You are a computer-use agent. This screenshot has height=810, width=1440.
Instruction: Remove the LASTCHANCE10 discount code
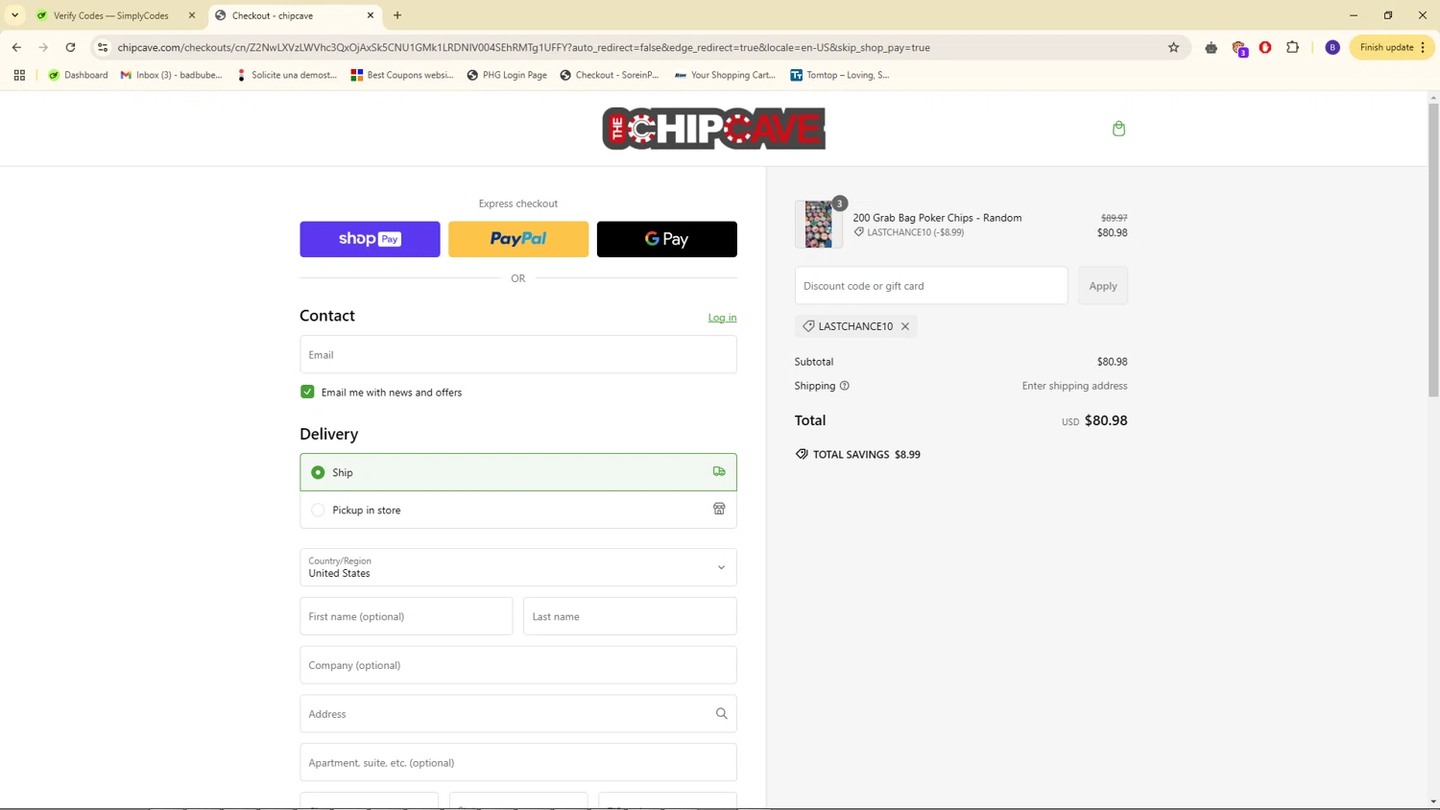905,326
